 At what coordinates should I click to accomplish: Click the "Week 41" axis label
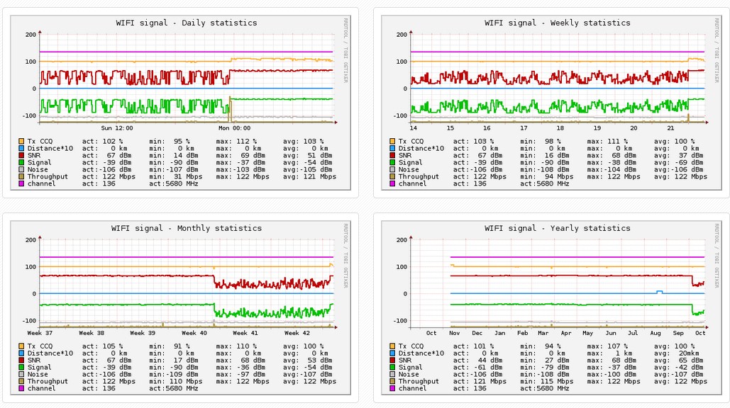(x=245, y=333)
